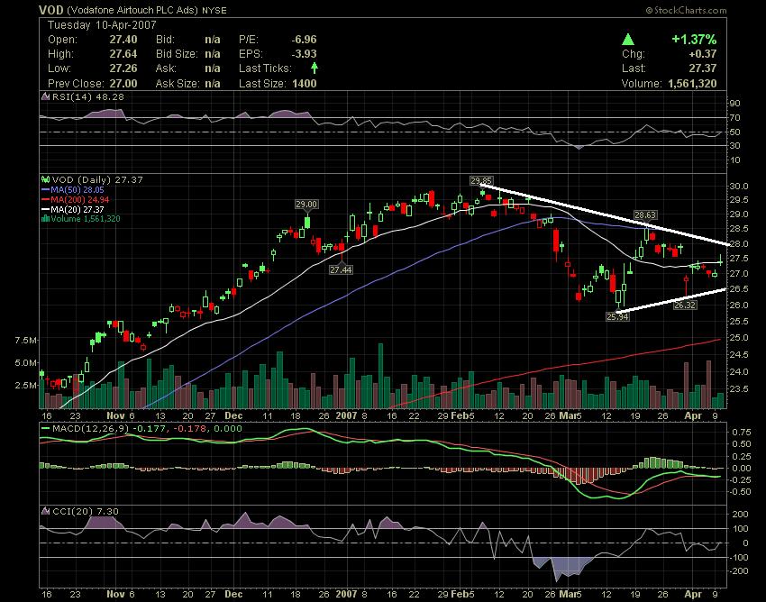
Task: Click the EPS value -3.93
Action: (304, 54)
